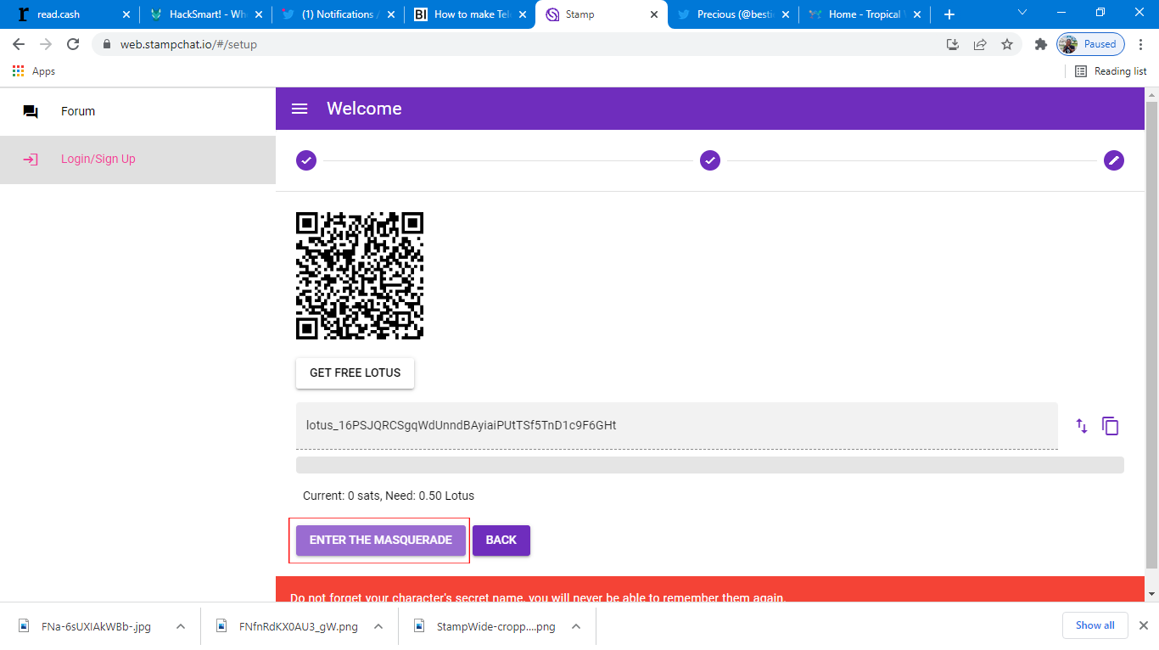This screenshot has width=1159, height=650.
Task: Click the 'Current: 0 sats, Need: 0.50 Lotus' text
Action: click(389, 496)
